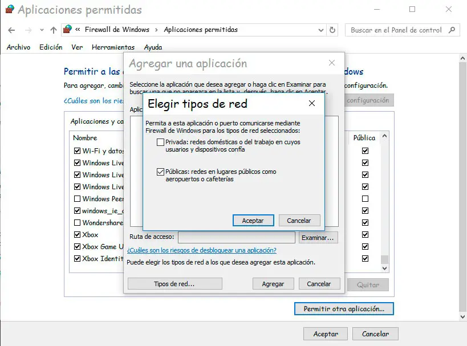Open the recent locations chevron
This screenshot has height=346, width=467.
(42, 30)
